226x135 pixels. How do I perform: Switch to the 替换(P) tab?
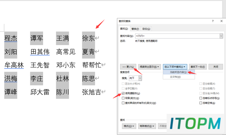click(x=135, y=29)
